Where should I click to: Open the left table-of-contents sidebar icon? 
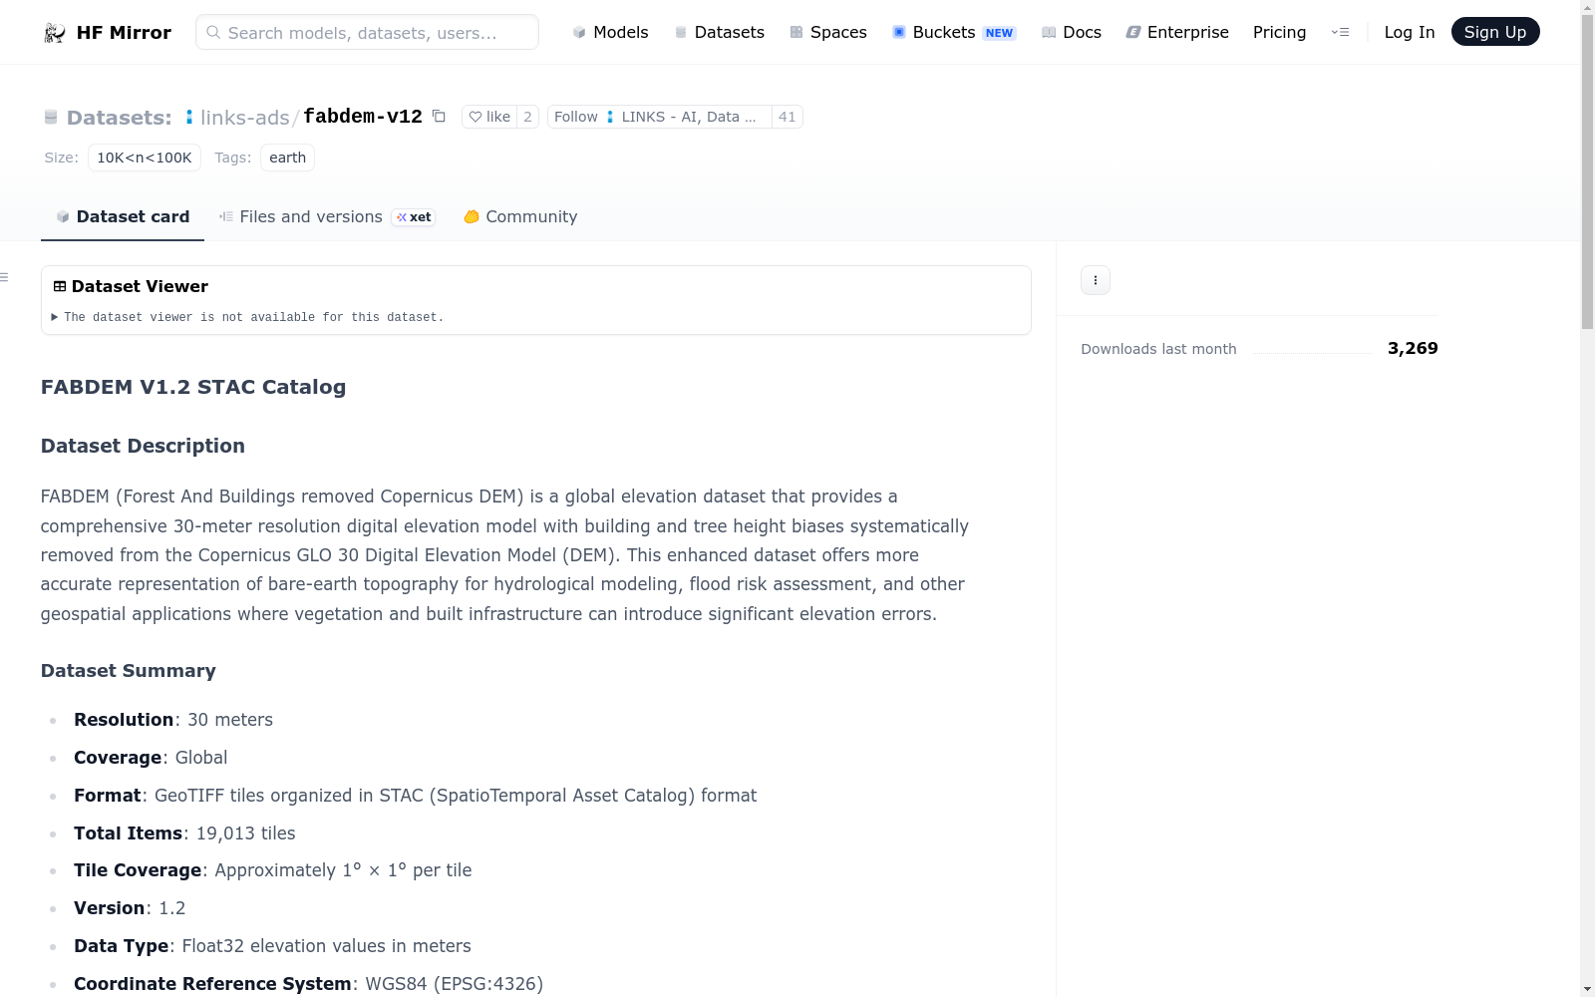tap(5, 277)
